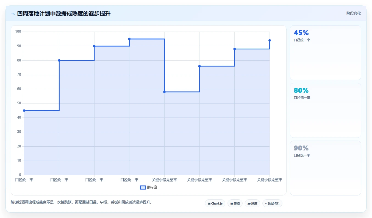Click the data point at value 90

pyautogui.click(x=94, y=46)
